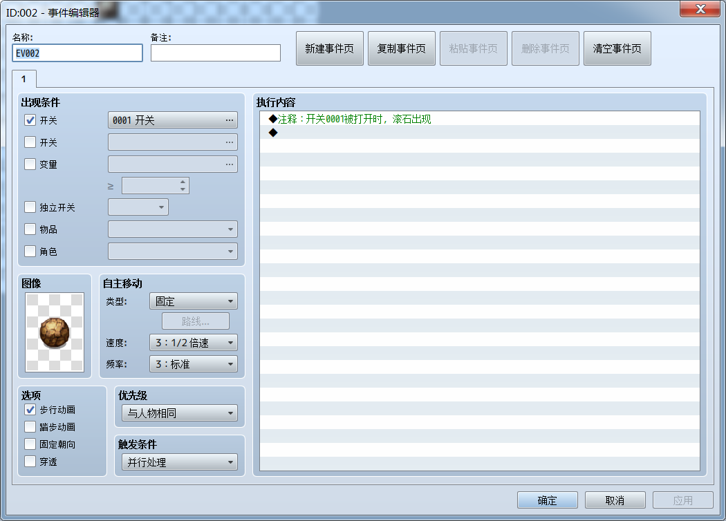Click the 删除事件页 button
The image size is (726, 521).
point(546,48)
